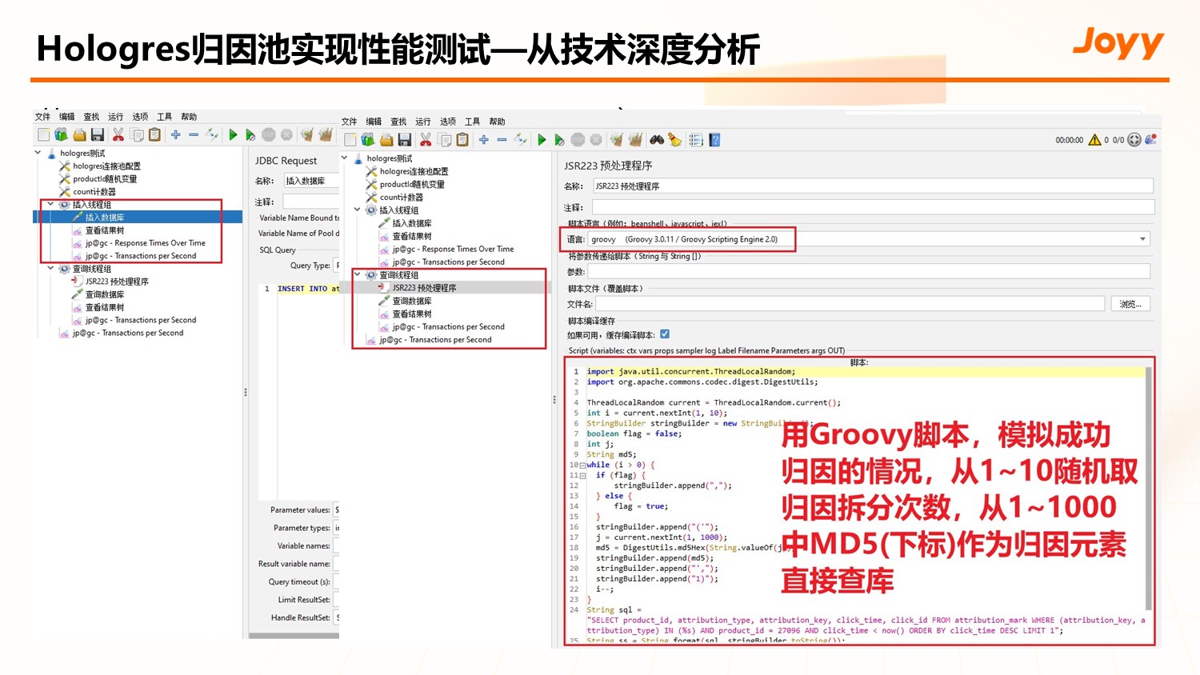Click the 浏览... browse button
This screenshot has height=675, width=1200.
coord(1131,304)
